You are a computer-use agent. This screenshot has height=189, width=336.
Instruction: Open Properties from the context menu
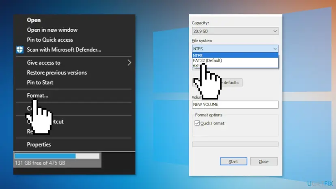pyautogui.click(x=39, y=145)
